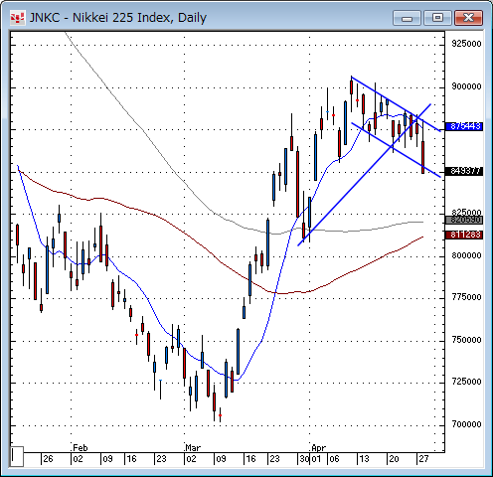Screen dimensions: 493x477
Task: Click the 925000 price axis label
Action: coord(466,44)
